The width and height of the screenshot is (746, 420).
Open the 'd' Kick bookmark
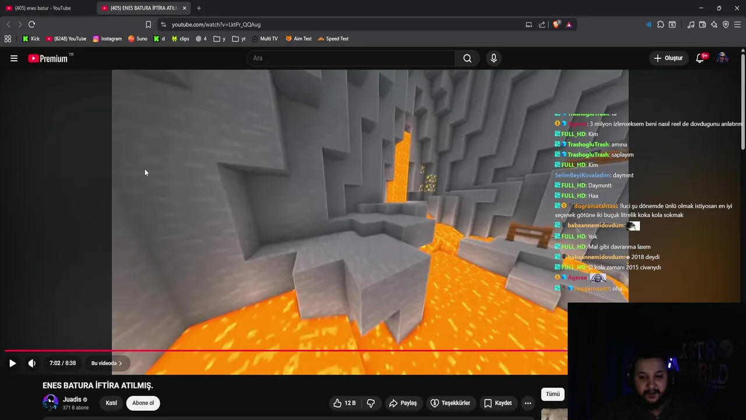[159, 39]
